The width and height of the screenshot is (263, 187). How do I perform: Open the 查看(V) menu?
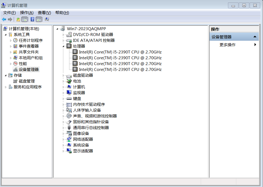pyautogui.click(x=44, y=13)
